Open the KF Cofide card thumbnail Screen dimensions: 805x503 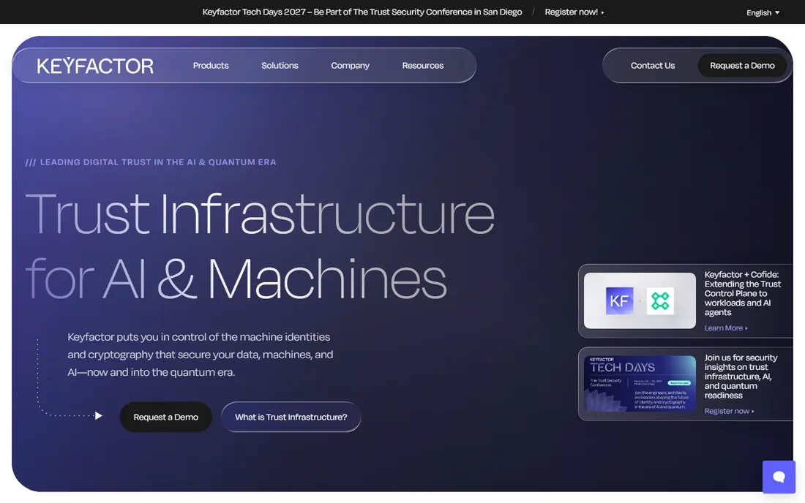coord(640,300)
